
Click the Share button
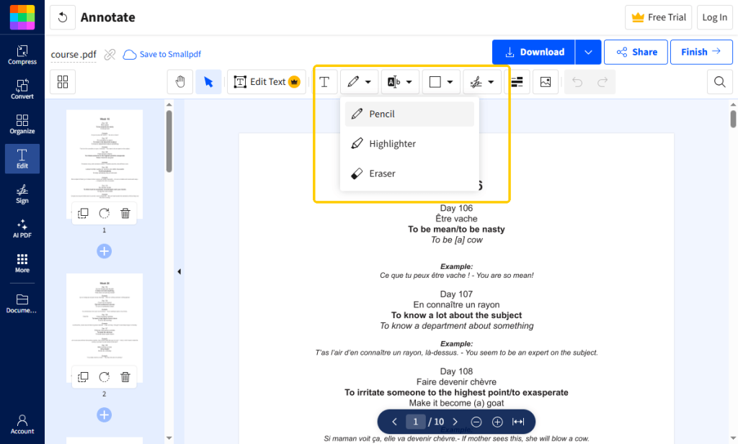(x=636, y=52)
